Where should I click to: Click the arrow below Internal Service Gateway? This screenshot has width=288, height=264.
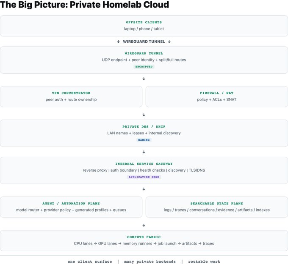click(x=144, y=189)
